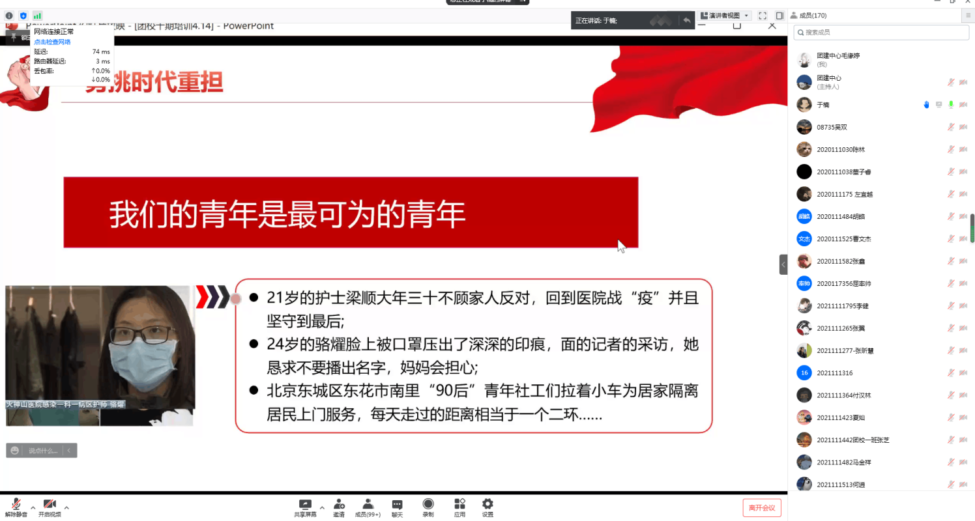
Task: Open the 应用 apps icon
Action: click(459, 507)
